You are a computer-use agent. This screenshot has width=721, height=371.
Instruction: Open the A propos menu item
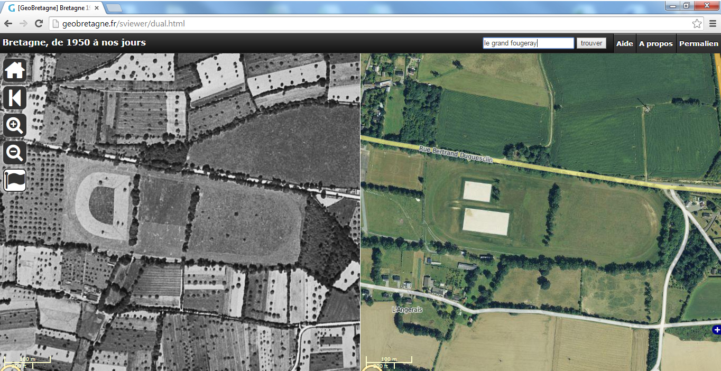[x=655, y=43]
